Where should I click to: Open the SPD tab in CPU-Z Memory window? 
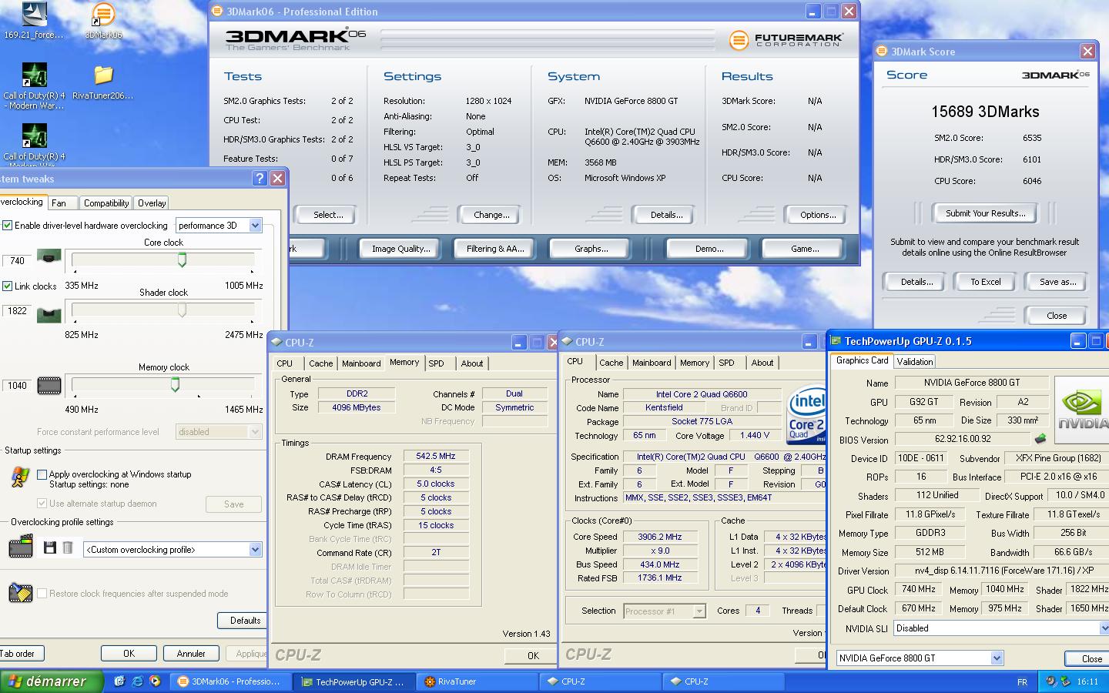point(437,363)
